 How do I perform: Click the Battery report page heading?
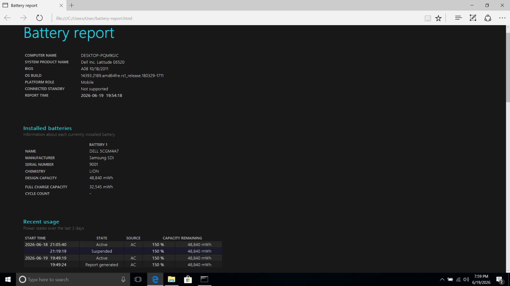pyautogui.click(x=69, y=33)
